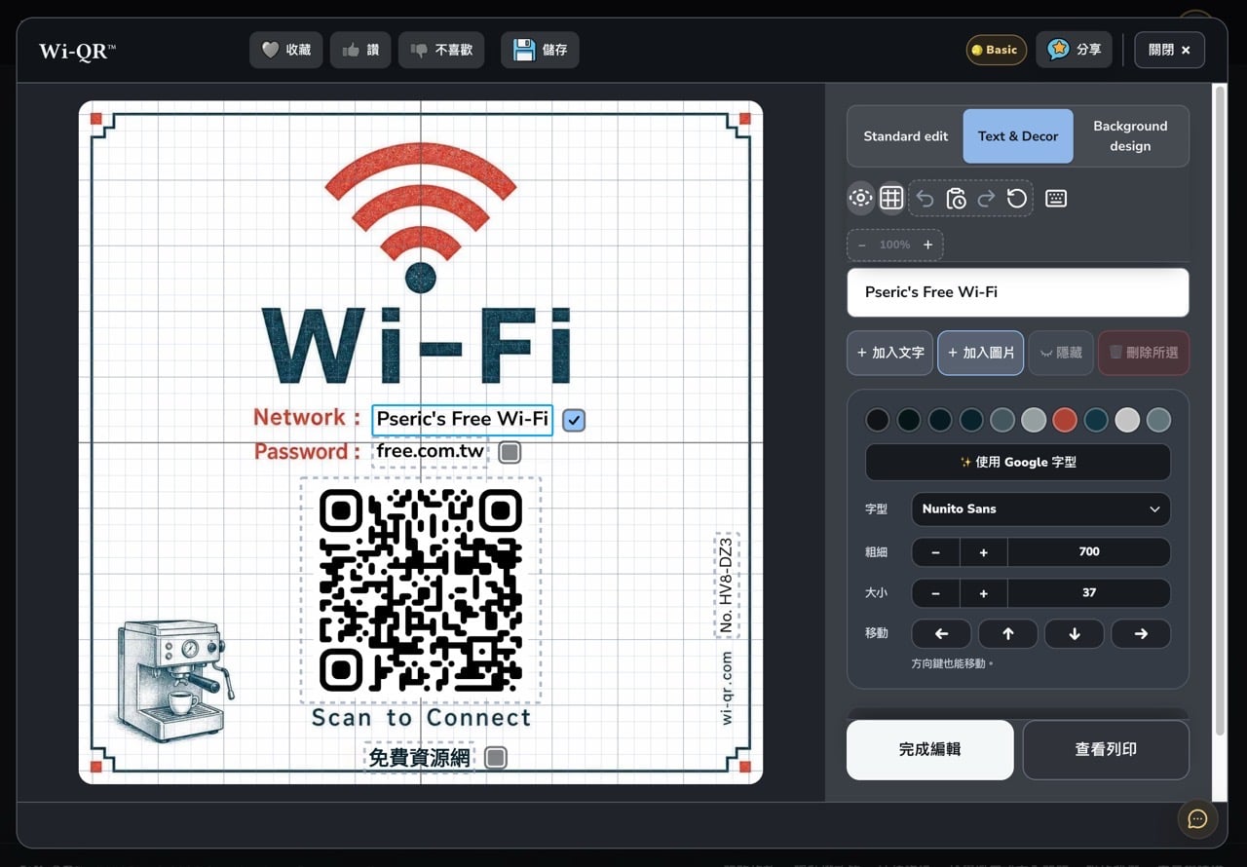Open print view with 查看列印
Image resolution: width=1247 pixels, height=867 pixels.
click(1106, 750)
